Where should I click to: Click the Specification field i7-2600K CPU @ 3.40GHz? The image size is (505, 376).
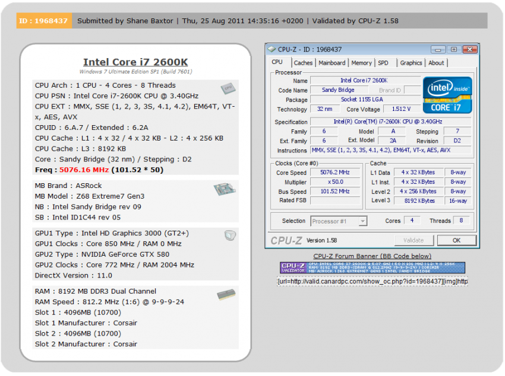pos(391,122)
